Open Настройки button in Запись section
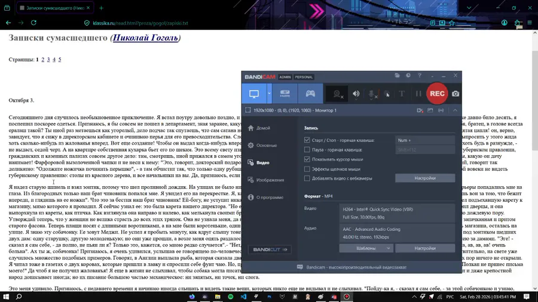 [x=425, y=178]
